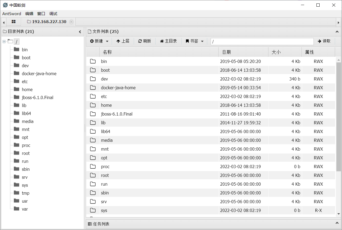
Task: Click the folder icon of sbin row
Action: click(x=93, y=193)
